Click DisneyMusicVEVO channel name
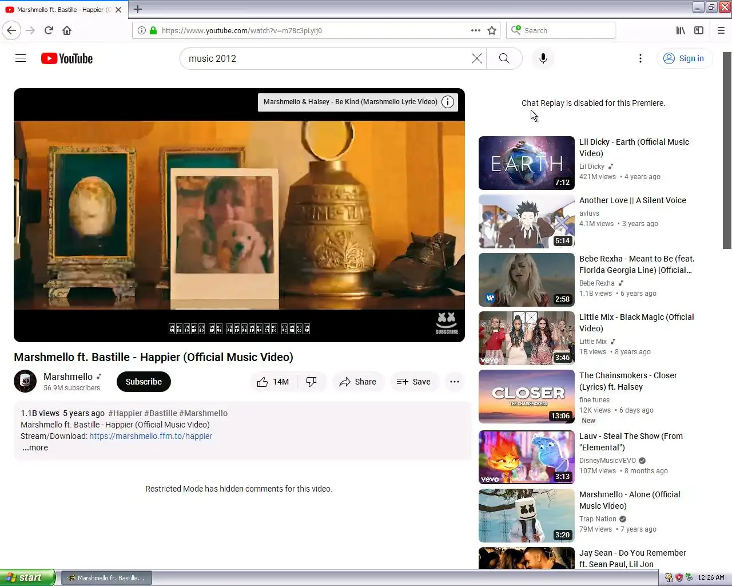 [607, 461]
